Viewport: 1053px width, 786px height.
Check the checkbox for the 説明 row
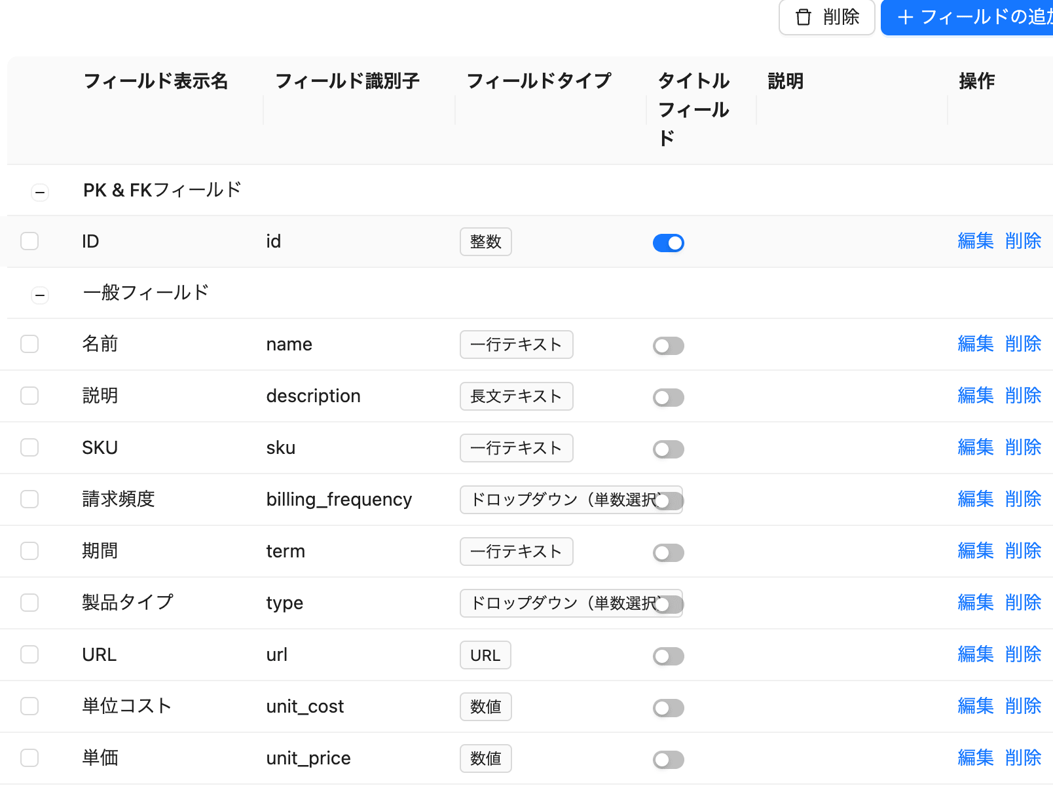(29, 396)
